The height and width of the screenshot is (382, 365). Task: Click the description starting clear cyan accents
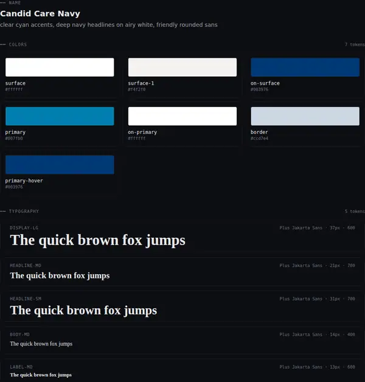tap(109, 25)
